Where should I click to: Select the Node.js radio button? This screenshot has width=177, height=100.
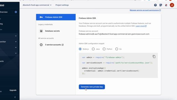coord(80,49)
